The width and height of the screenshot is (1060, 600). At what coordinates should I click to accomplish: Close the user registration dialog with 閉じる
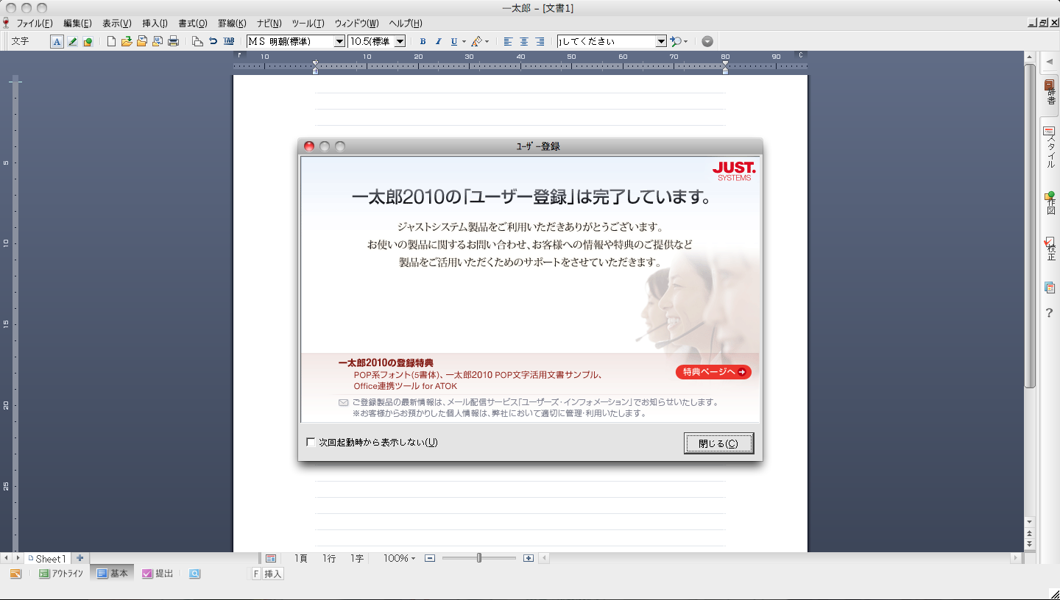coord(718,443)
